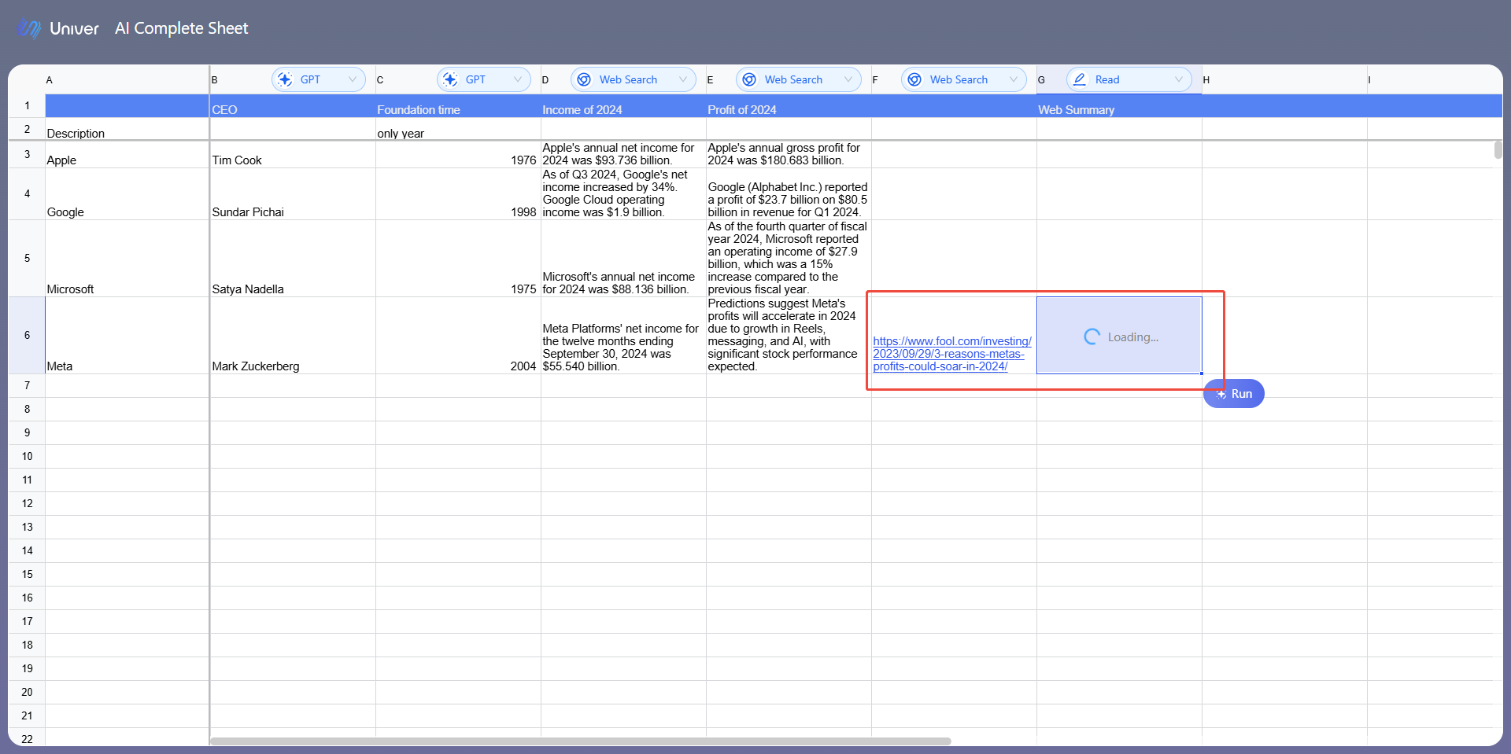This screenshot has width=1511, height=754.
Task: Select the 'Microsoft' company cell
Action: (x=127, y=259)
